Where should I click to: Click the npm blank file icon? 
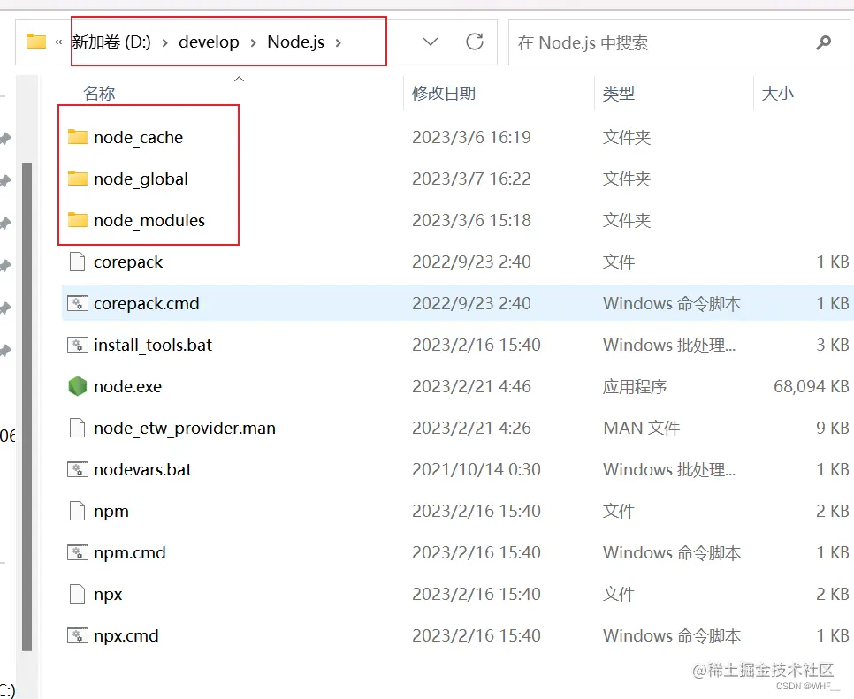pyautogui.click(x=77, y=511)
